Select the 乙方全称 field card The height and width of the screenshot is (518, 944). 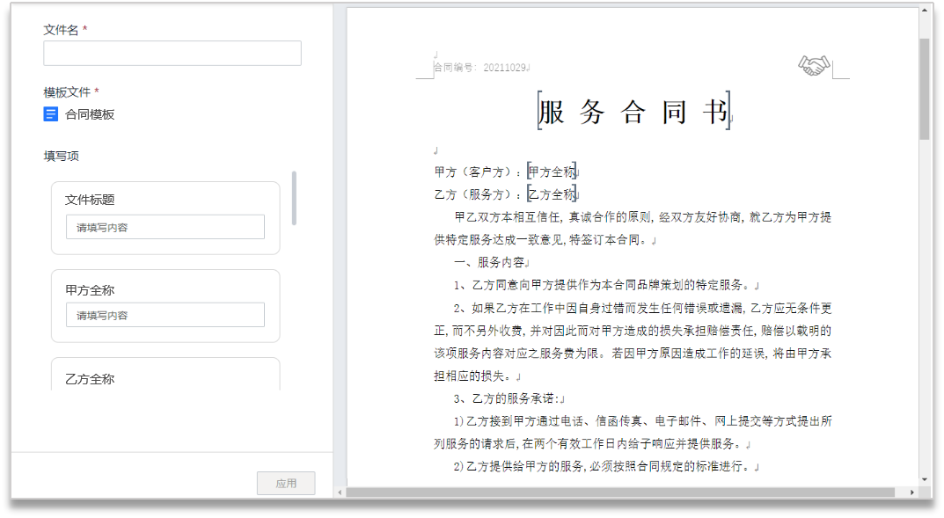[x=165, y=375]
